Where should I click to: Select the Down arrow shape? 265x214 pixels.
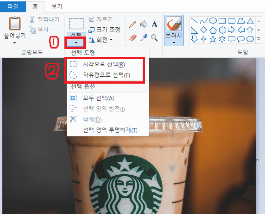pos(195,39)
